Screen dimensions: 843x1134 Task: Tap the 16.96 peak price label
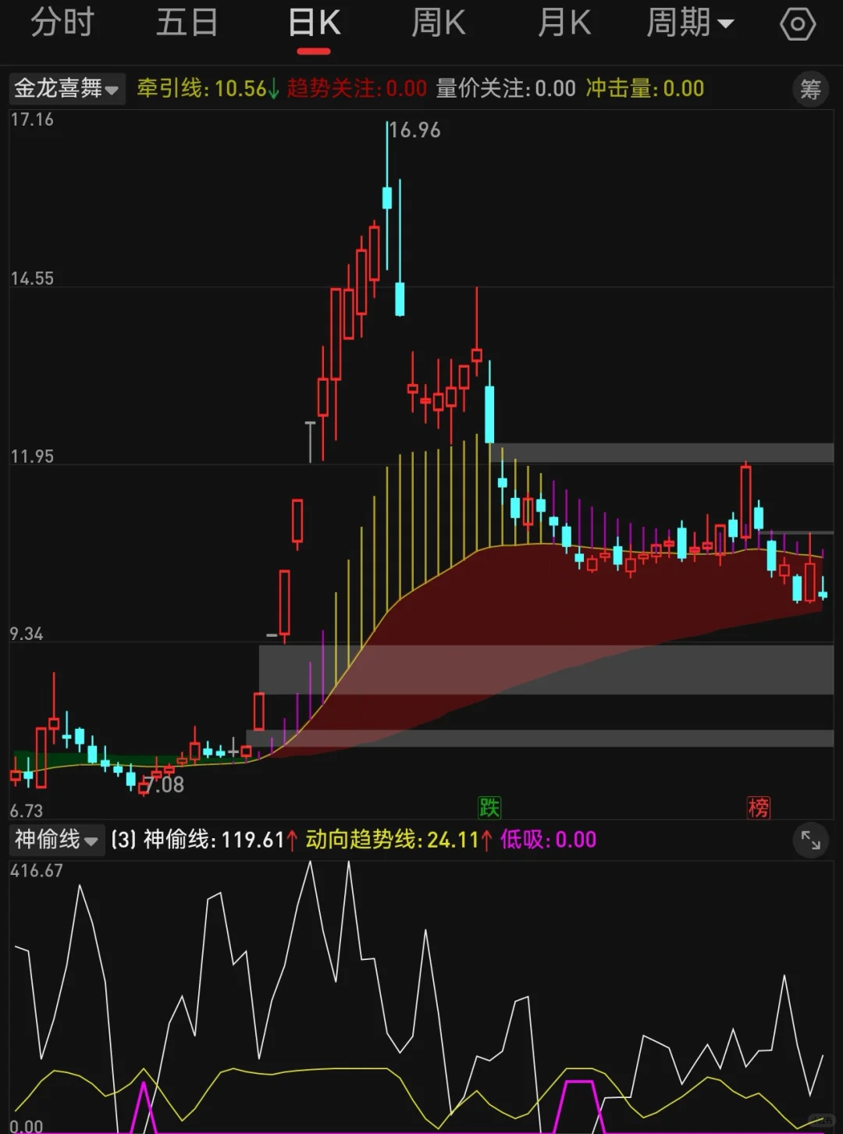[414, 130]
